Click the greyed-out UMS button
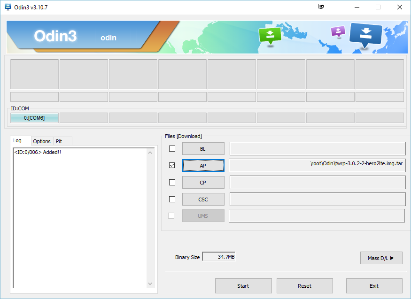Image resolution: width=411 pixels, height=299 pixels. tap(203, 216)
